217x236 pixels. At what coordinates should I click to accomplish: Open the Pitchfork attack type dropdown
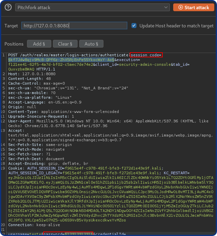[92, 7]
